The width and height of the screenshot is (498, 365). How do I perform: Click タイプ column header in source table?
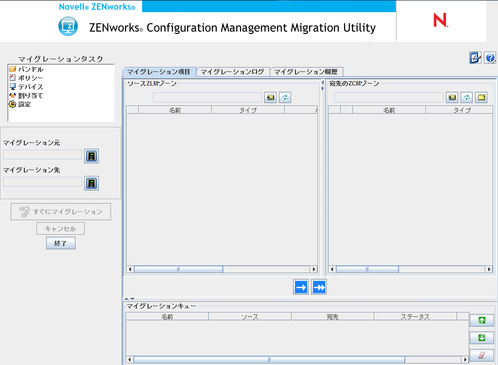[248, 110]
